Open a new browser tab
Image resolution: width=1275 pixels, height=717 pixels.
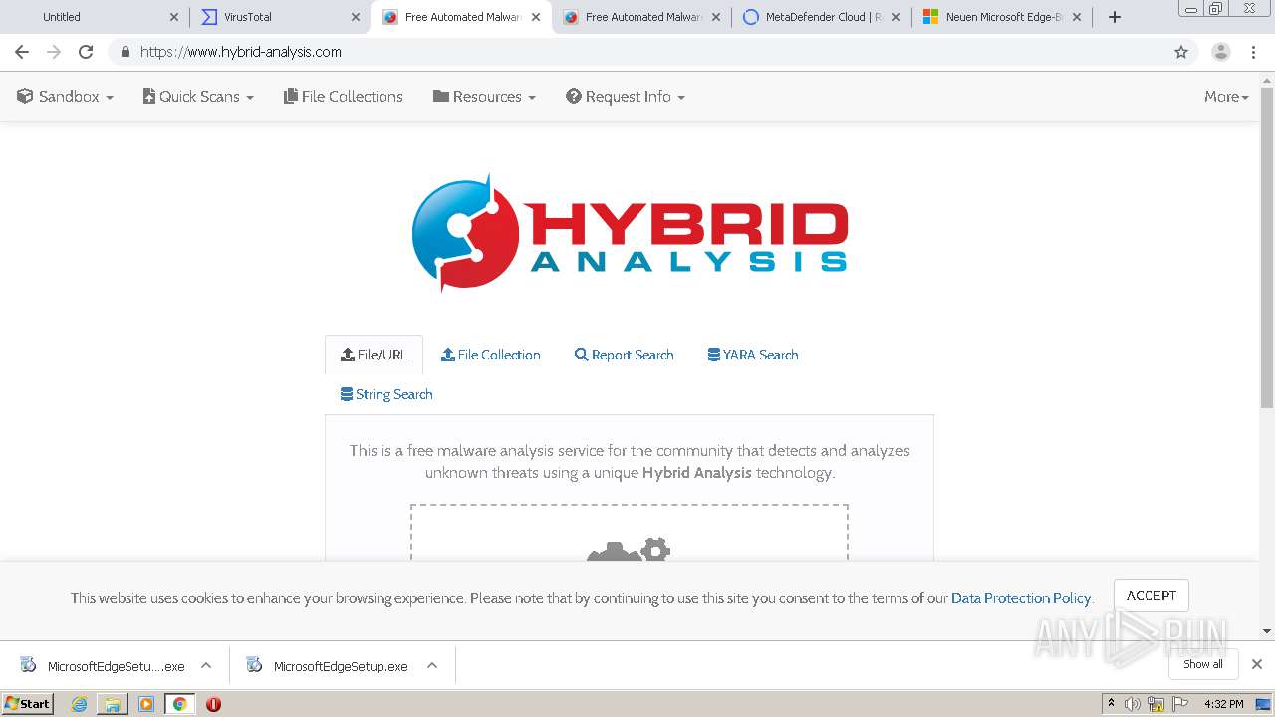tap(1115, 17)
